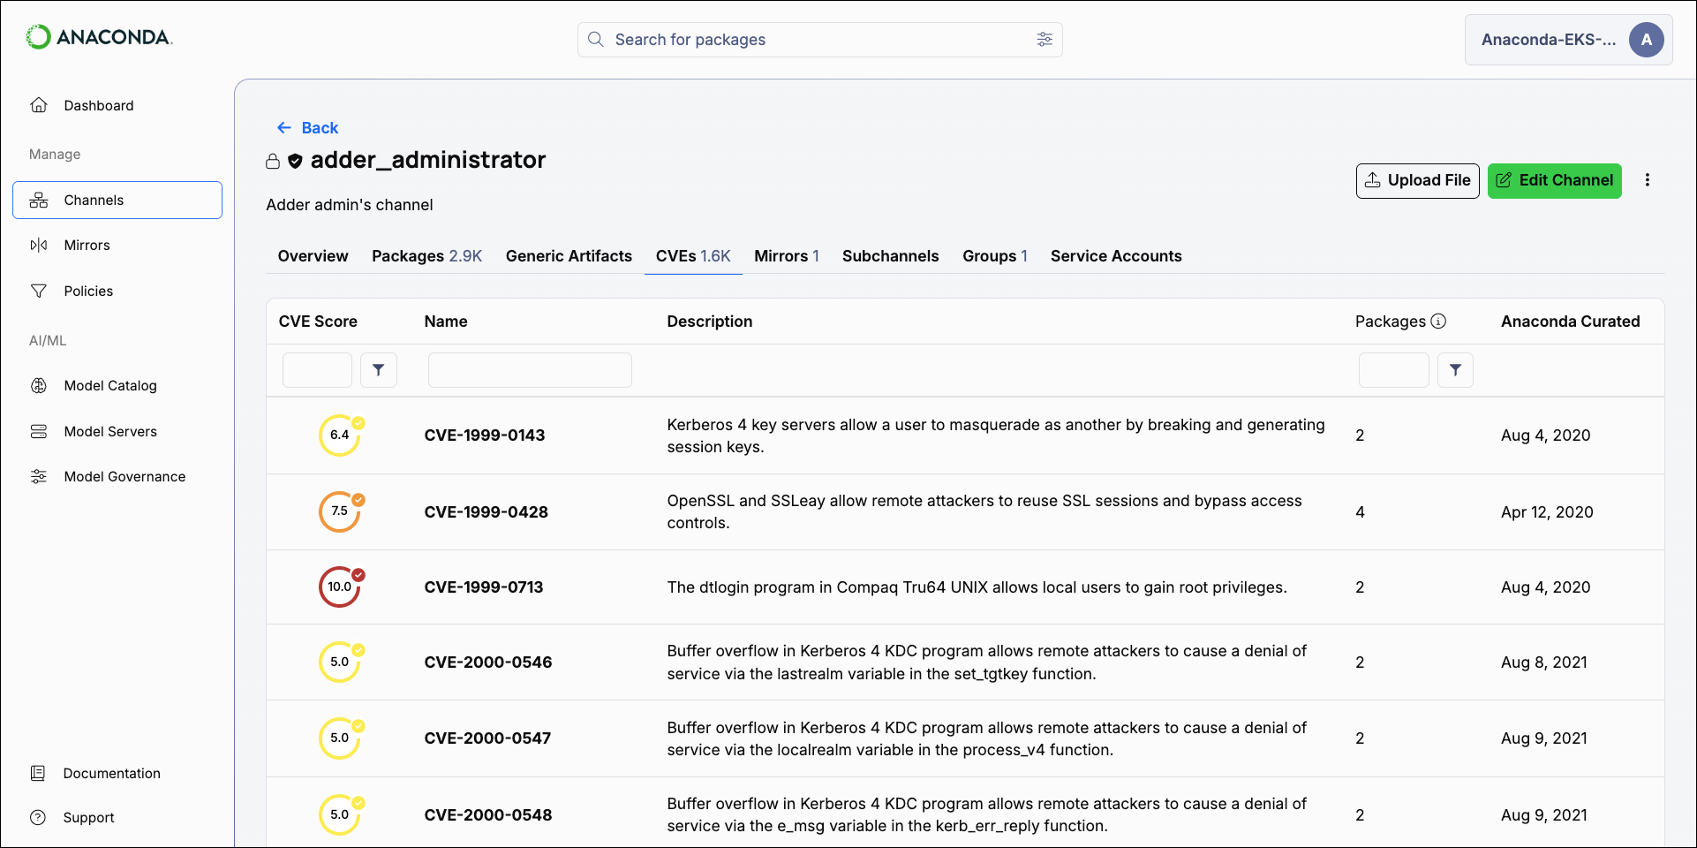Switch to the Service Accounts tab
This screenshot has width=1697, height=848.
(x=1115, y=256)
